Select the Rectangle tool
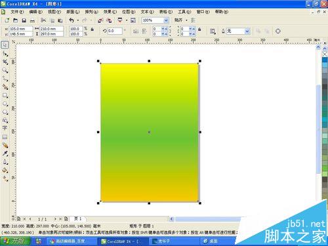328x246 pixels. coord(5,95)
